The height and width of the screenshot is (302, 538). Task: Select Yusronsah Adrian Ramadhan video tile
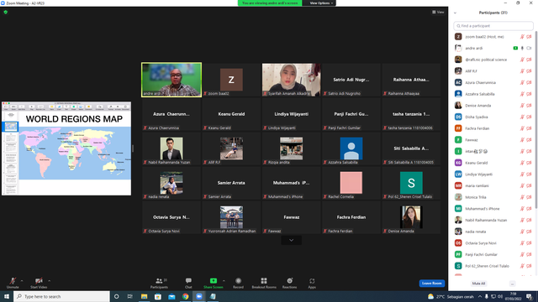pyautogui.click(x=231, y=217)
